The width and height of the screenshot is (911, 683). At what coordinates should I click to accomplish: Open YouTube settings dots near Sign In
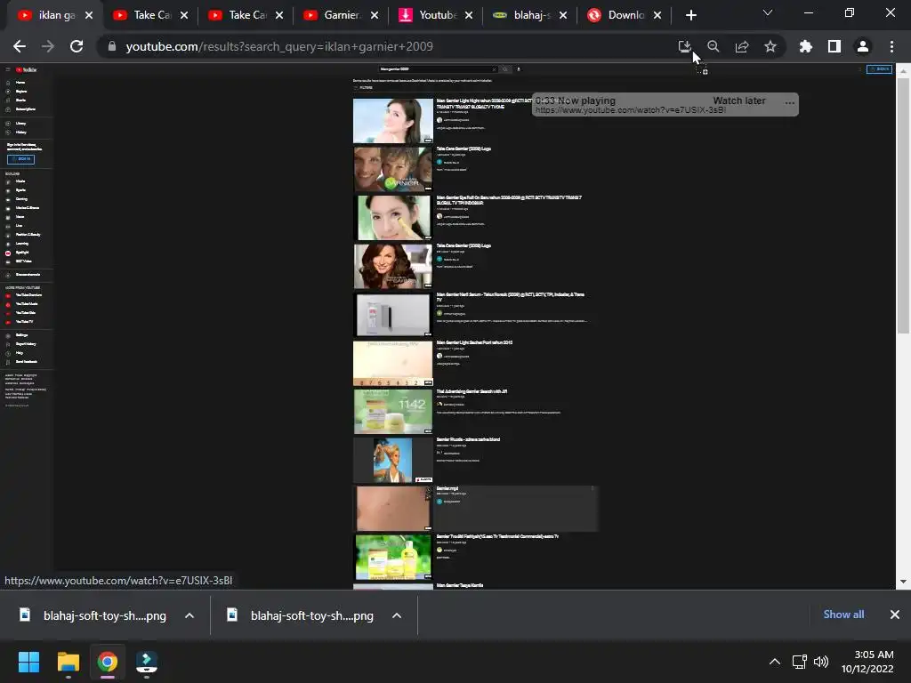click(x=860, y=69)
